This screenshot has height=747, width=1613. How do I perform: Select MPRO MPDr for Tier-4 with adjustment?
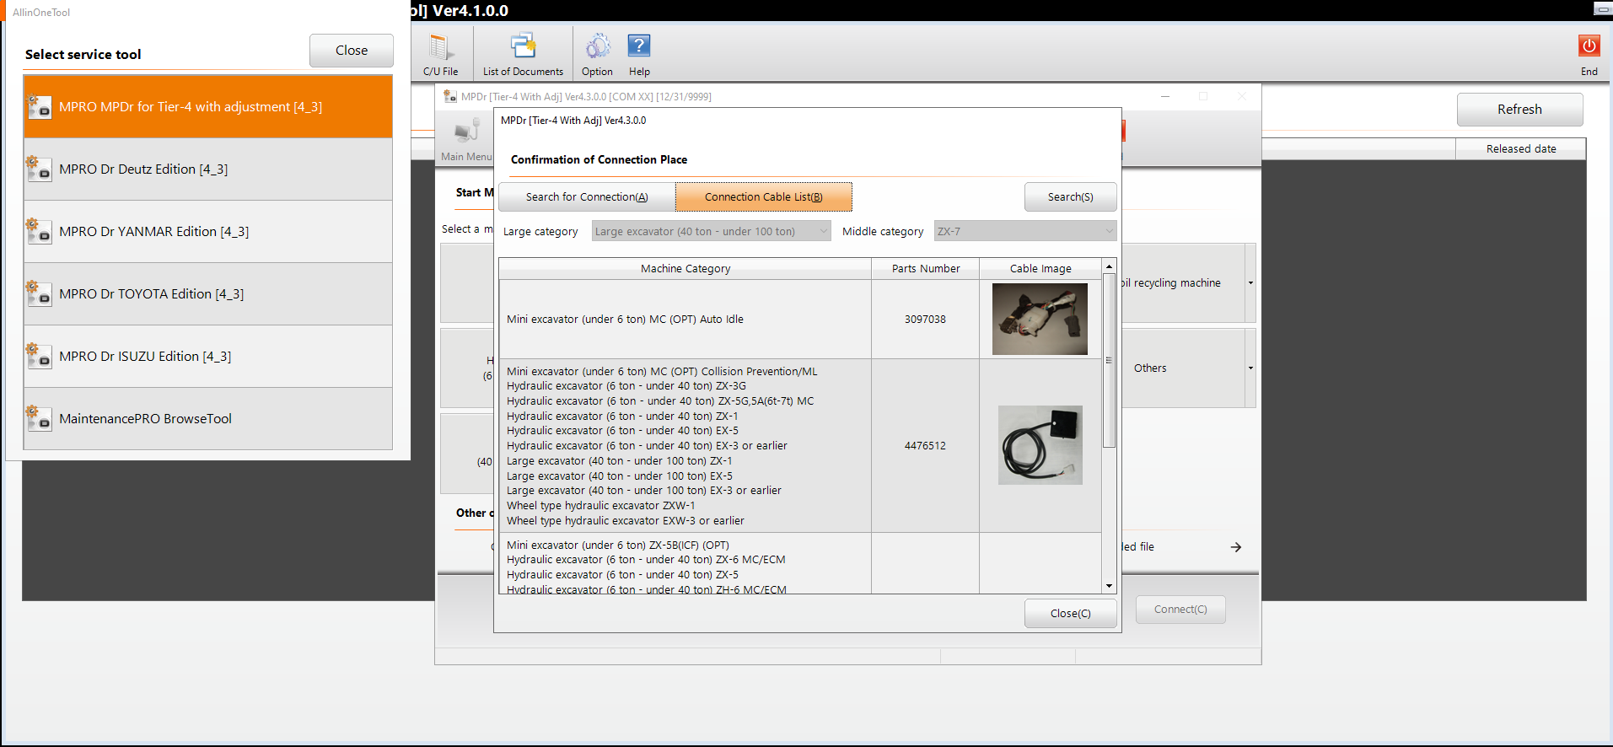point(208,107)
